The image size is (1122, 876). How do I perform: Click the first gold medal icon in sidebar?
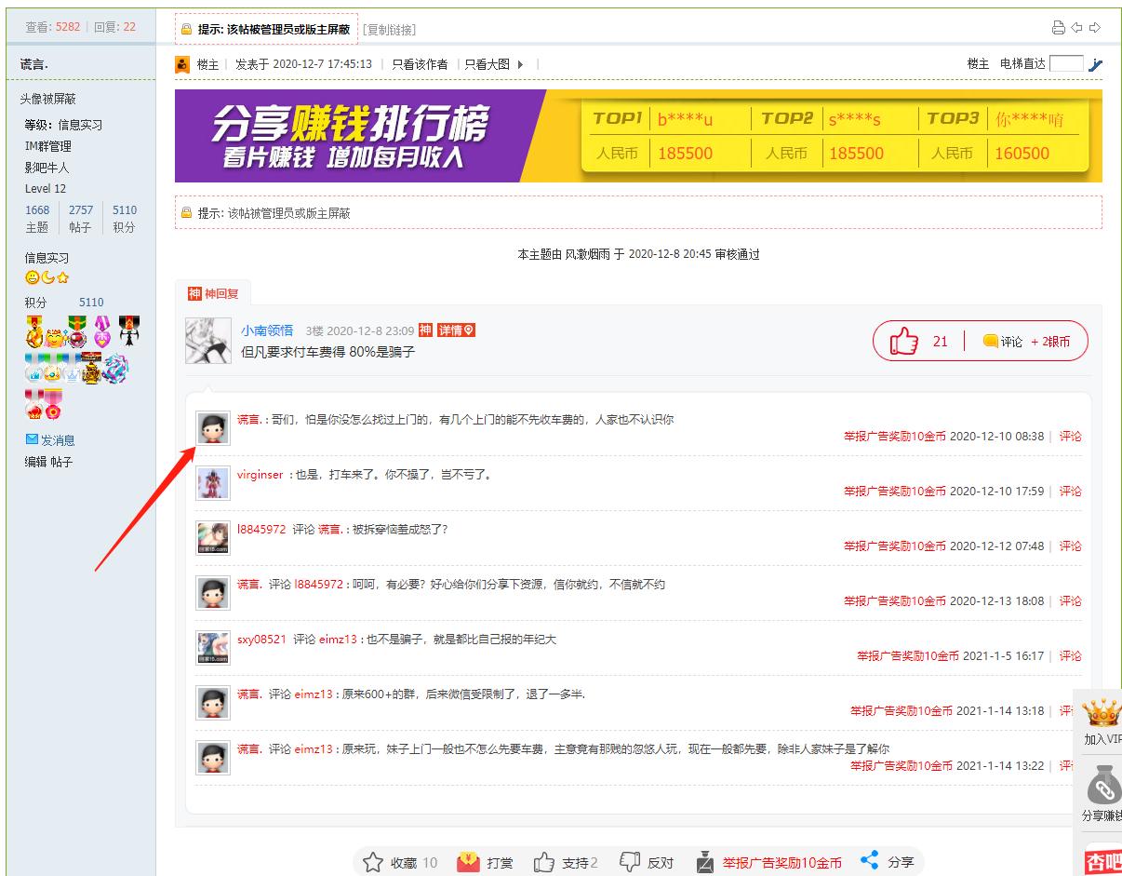(x=36, y=331)
